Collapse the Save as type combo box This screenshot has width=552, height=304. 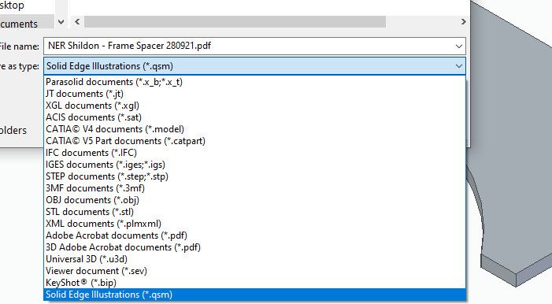[x=458, y=66]
